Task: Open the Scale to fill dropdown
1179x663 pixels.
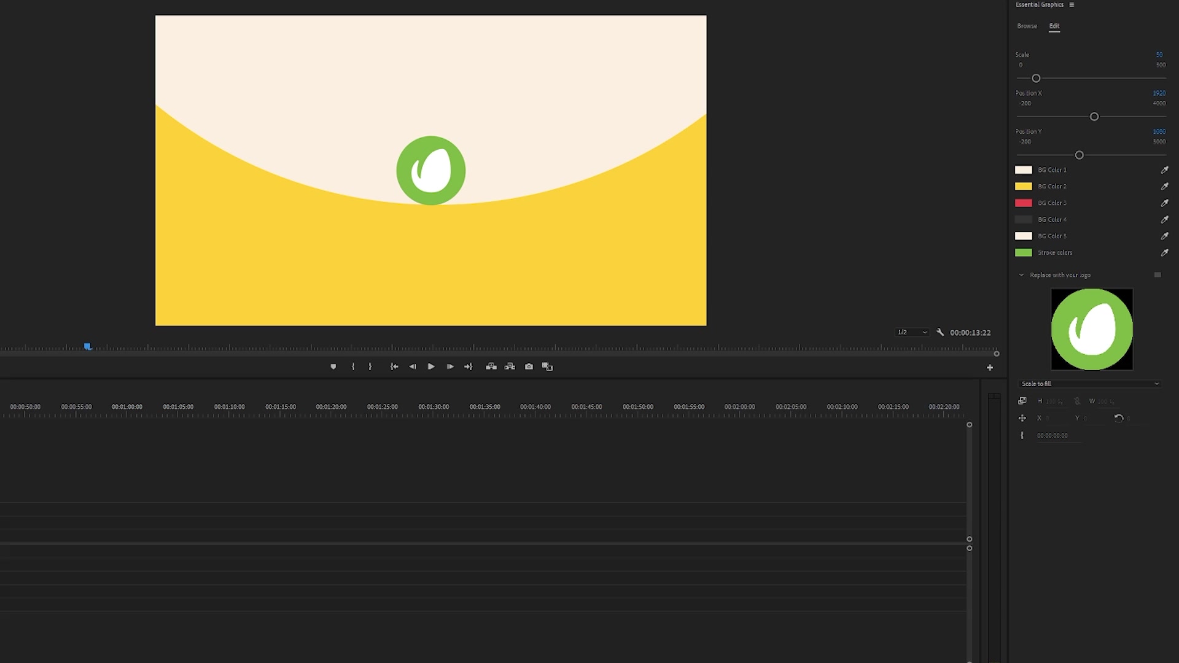Action: tap(1090, 384)
